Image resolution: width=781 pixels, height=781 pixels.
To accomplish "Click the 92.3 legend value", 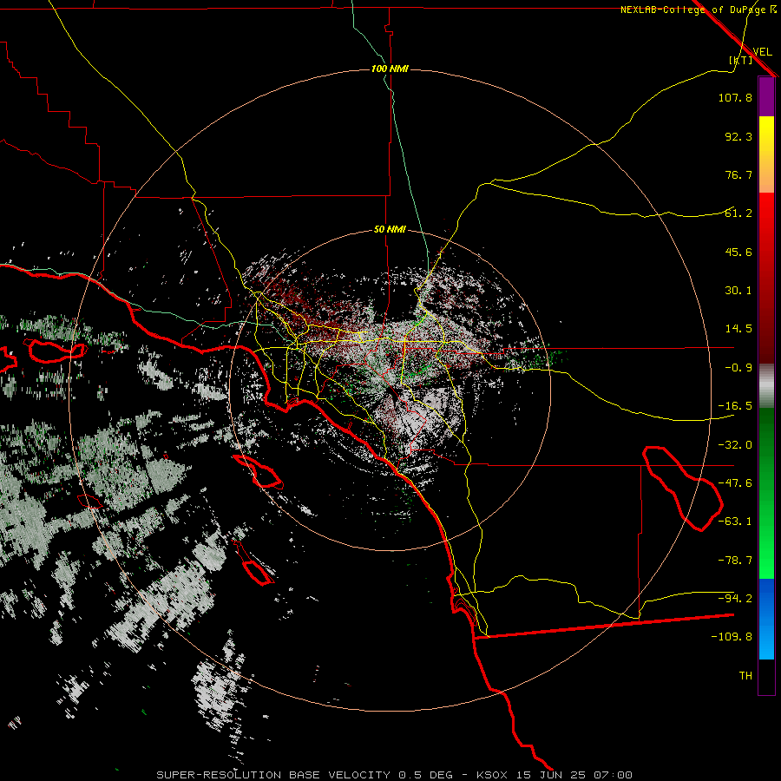I will tap(738, 136).
